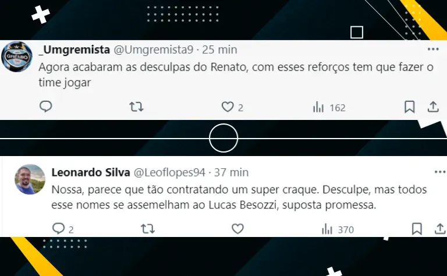Image resolution: width=447 pixels, height=276 pixels.
Task: Retweet Leonardo Silva's post about Lucas Besozzi
Action: coord(148,229)
